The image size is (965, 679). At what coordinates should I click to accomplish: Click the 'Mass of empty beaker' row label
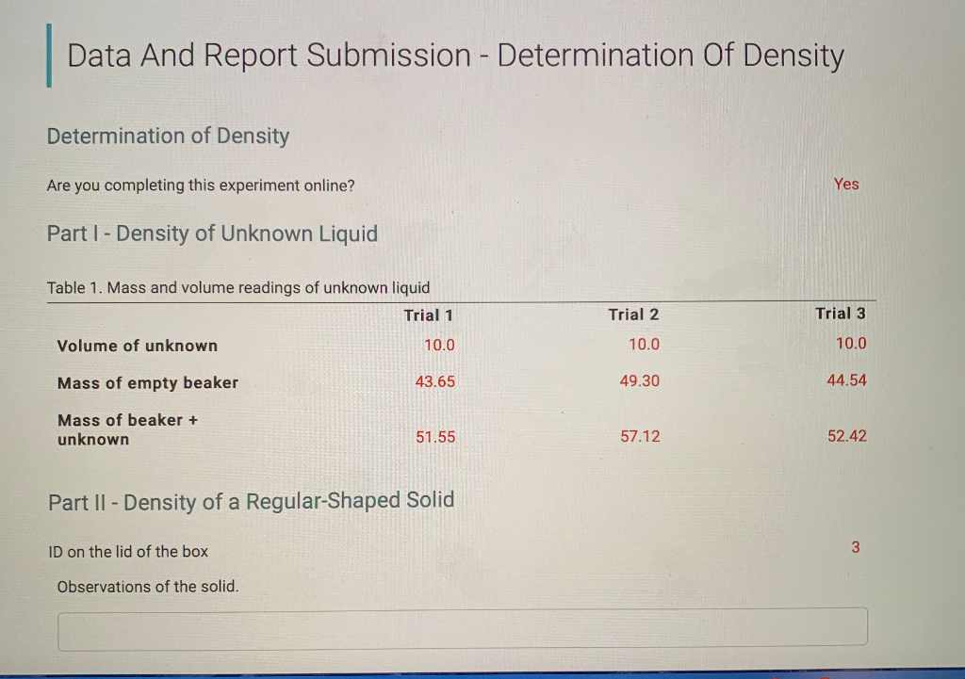pyautogui.click(x=146, y=382)
